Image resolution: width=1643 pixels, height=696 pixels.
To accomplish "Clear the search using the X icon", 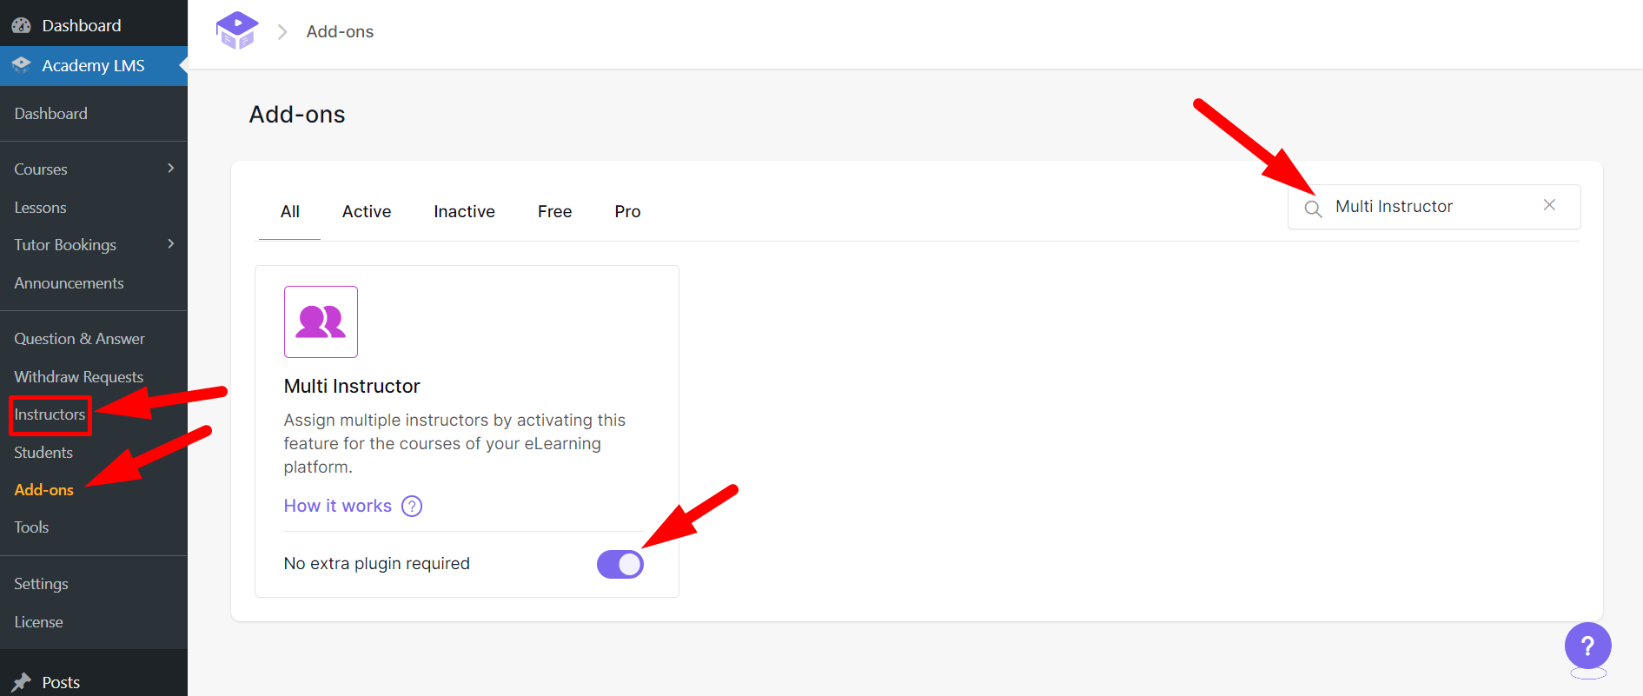I will 1549,205.
